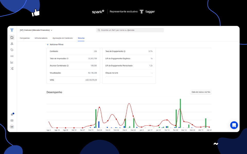This screenshot has height=154, width=247.
Task: Click the tallest green bar near Mar 14
Action: click(x=180, y=113)
